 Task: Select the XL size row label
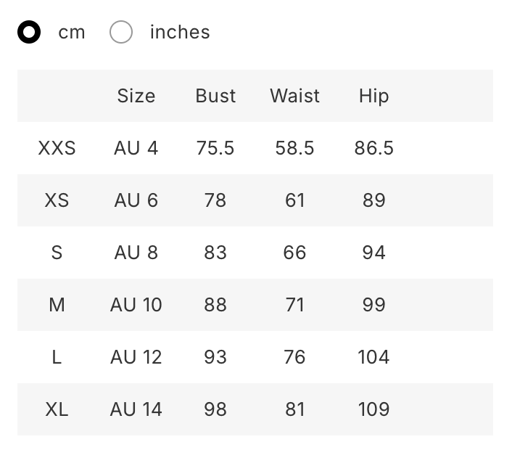tap(57, 409)
